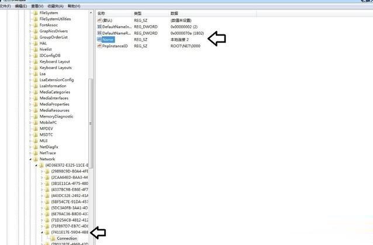Select the {443DC32E-2492 tree key

pos(70,196)
